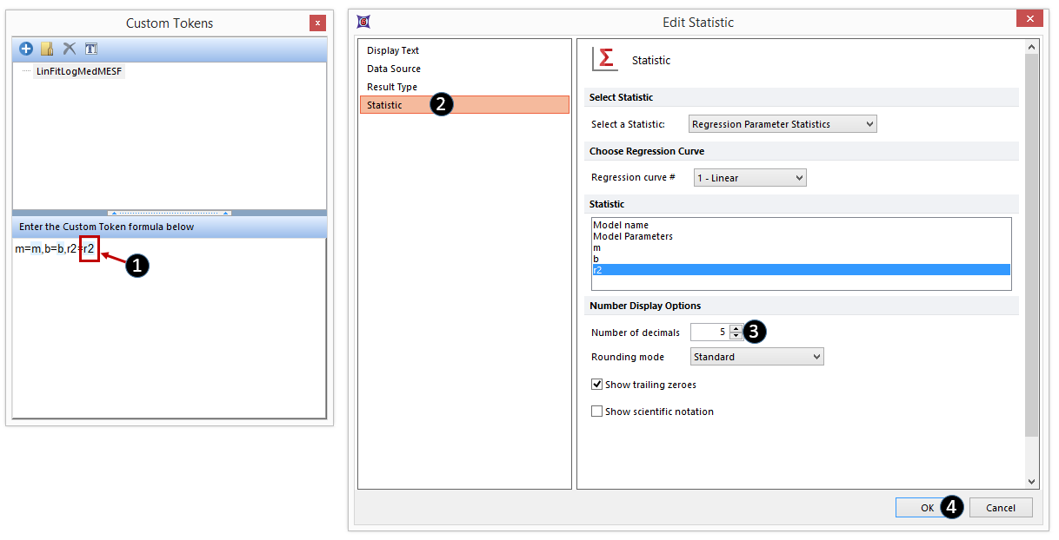1059x540 pixels.
Task: Expand the Regression curve # dropdown
Action: tap(749, 178)
